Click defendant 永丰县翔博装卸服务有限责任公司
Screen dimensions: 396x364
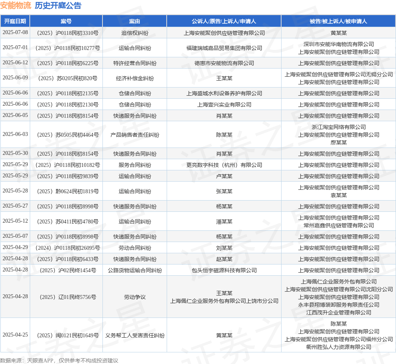[338, 305]
